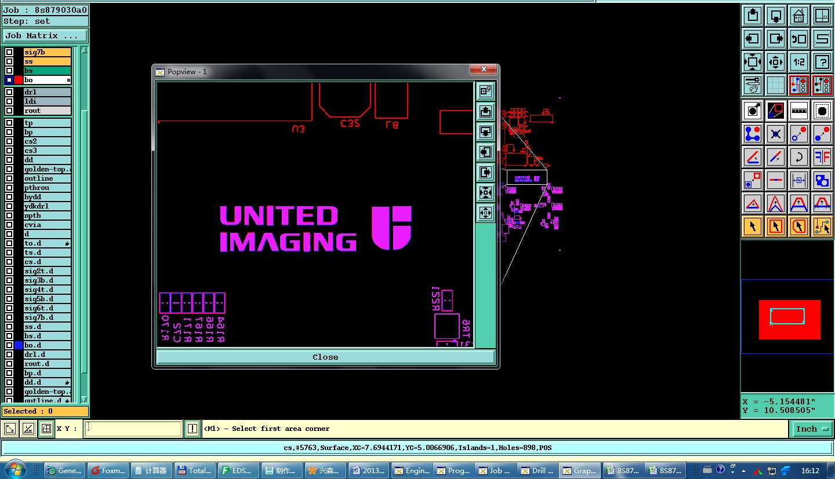This screenshot has height=479, width=835.
Task: Switch to Foxm... taskbar item
Action: click(x=108, y=470)
